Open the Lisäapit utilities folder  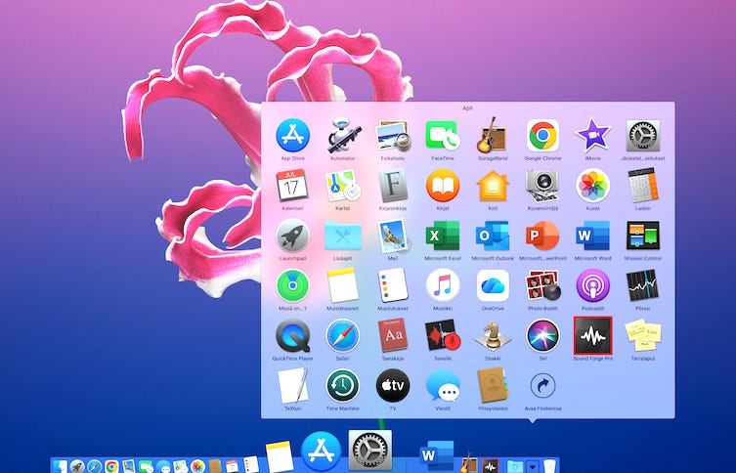[x=343, y=236]
